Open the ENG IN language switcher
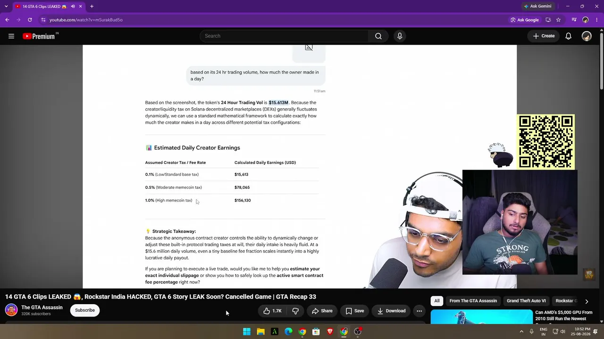Image resolution: width=604 pixels, height=339 pixels. tap(544, 331)
